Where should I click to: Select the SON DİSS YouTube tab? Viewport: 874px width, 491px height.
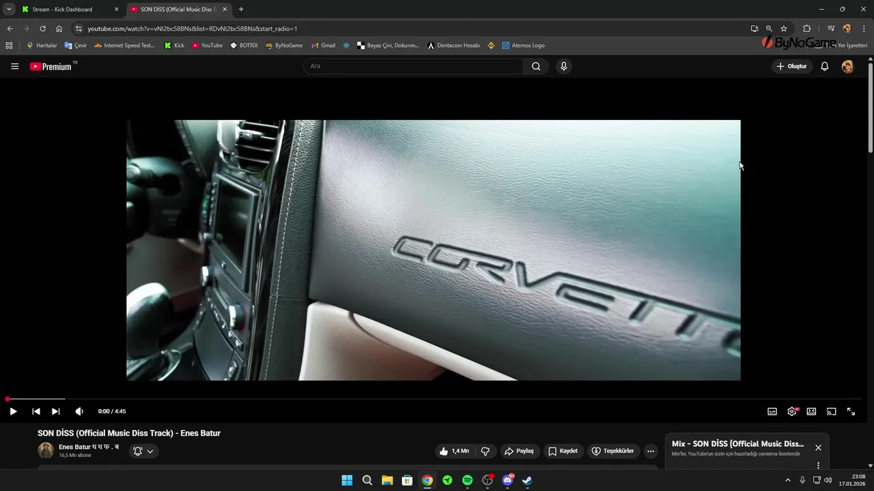[x=179, y=10]
